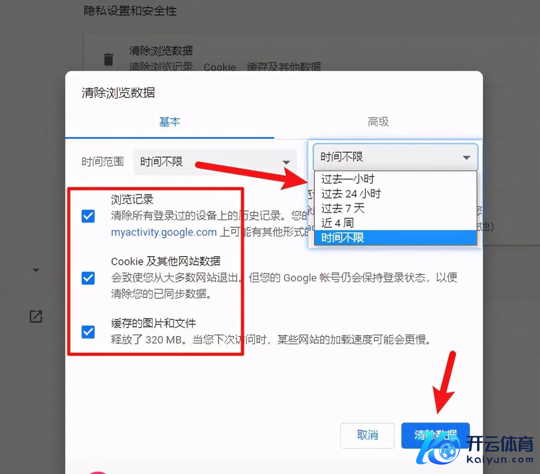
Task: Click the 取消 button
Action: pos(367,435)
